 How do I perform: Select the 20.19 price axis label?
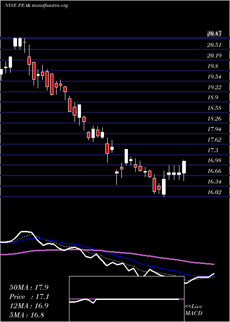pos(214,56)
